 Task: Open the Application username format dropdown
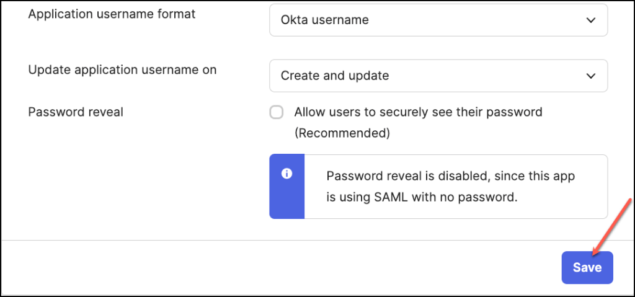tap(438, 20)
